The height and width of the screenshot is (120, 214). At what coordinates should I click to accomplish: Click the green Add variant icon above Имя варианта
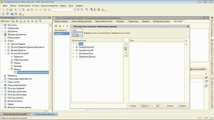click(56, 26)
